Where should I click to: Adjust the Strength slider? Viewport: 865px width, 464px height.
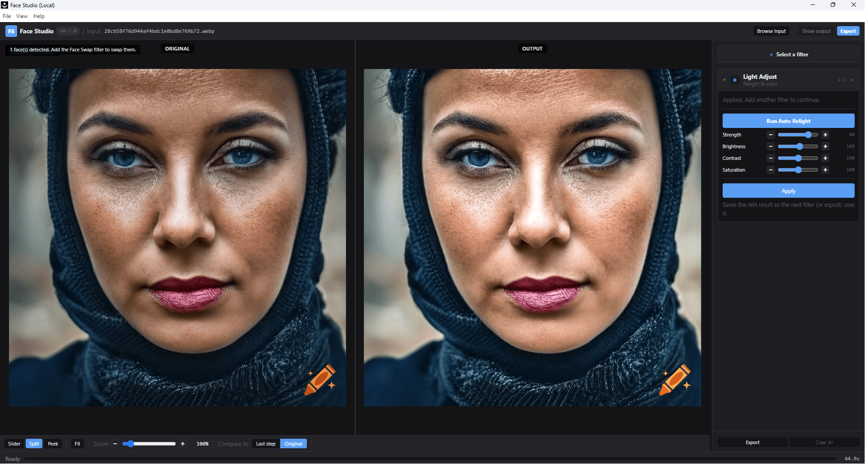(798, 135)
